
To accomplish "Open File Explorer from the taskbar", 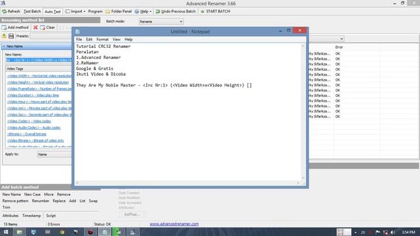I will tap(20, 232).
